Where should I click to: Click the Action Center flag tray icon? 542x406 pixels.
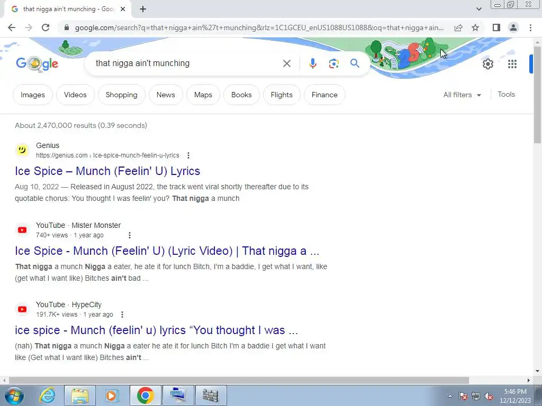point(463,396)
